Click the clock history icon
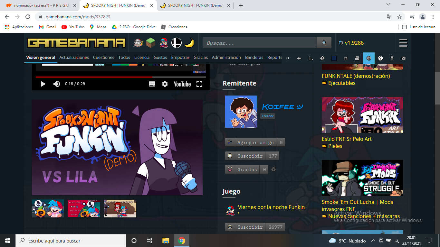440x247 pixels. 380,58
